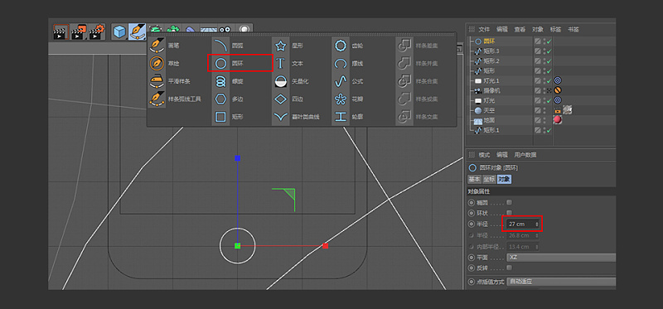Click the cube primitive toolbar icon
Image resolution: width=663 pixels, height=309 pixels.
(119, 31)
